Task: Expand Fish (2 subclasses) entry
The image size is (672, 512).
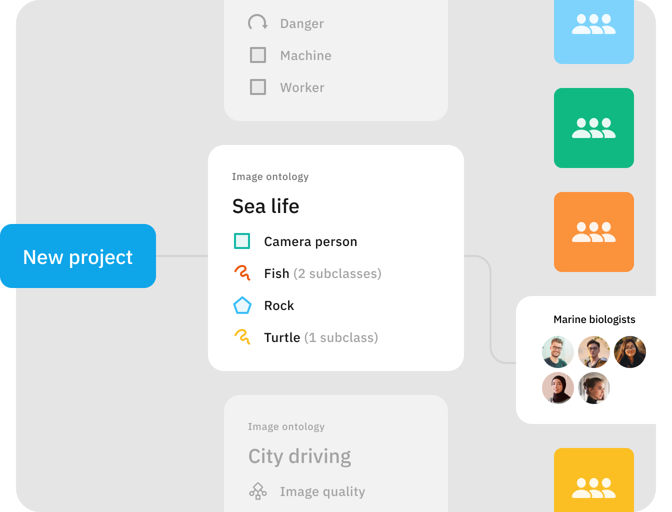Action: (x=322, y=273)
